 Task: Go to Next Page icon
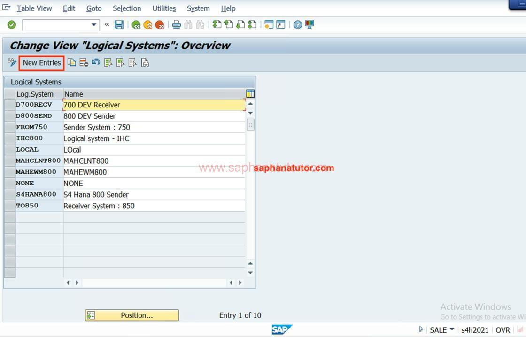(x=240, y=24)
